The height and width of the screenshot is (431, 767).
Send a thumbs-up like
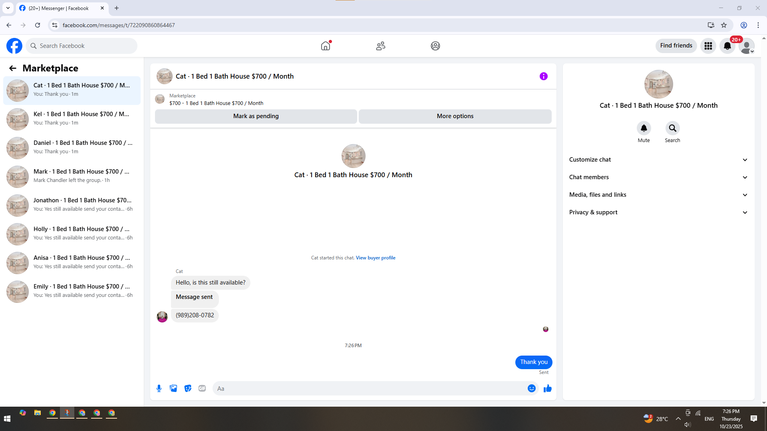point(547,388)
